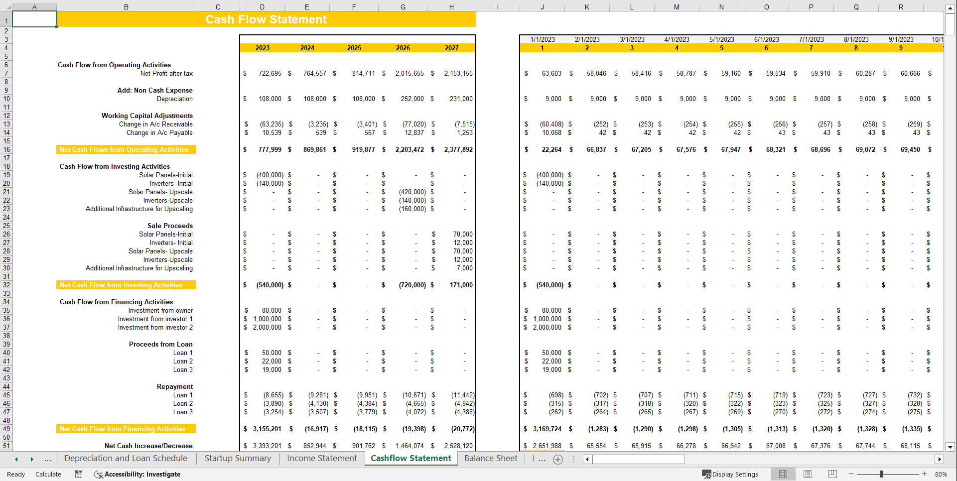
Task: Open Page Layout view from status bar
Action: click(808, 474)
